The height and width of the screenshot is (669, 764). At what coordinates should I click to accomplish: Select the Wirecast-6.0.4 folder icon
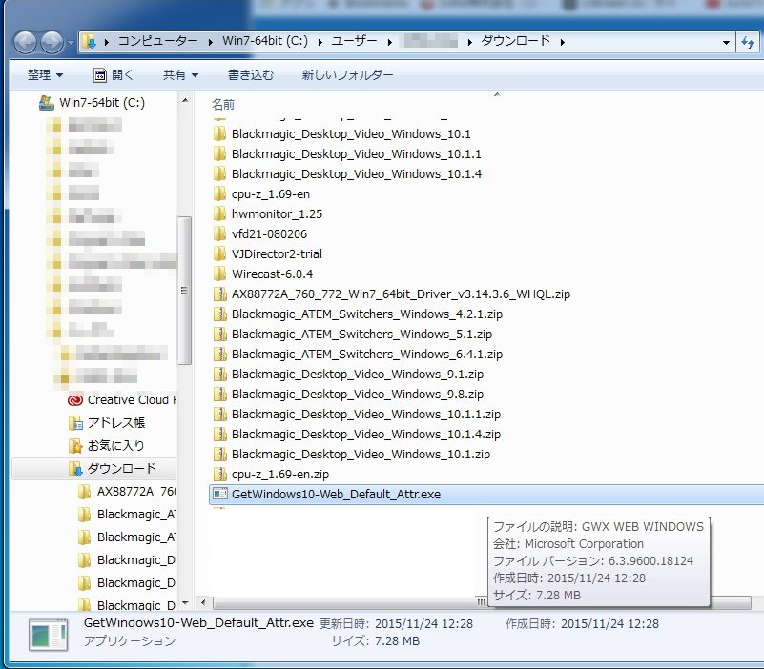[219, 274]
